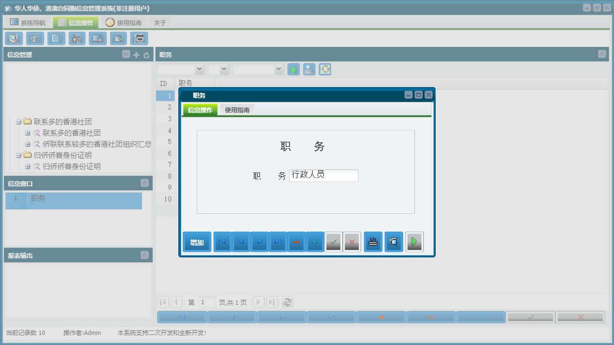Go to next record in the 职务 dialog
This screenshot has height=345, width=614.
pos(259,242)
